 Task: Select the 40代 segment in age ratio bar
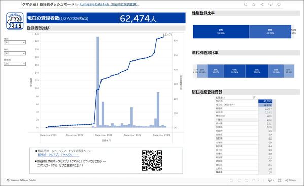click(234, 71)
